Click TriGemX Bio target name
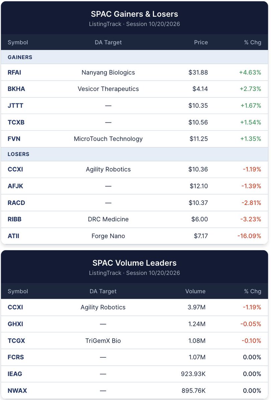The height and width of the screenshot is (400, 271). 103,341
